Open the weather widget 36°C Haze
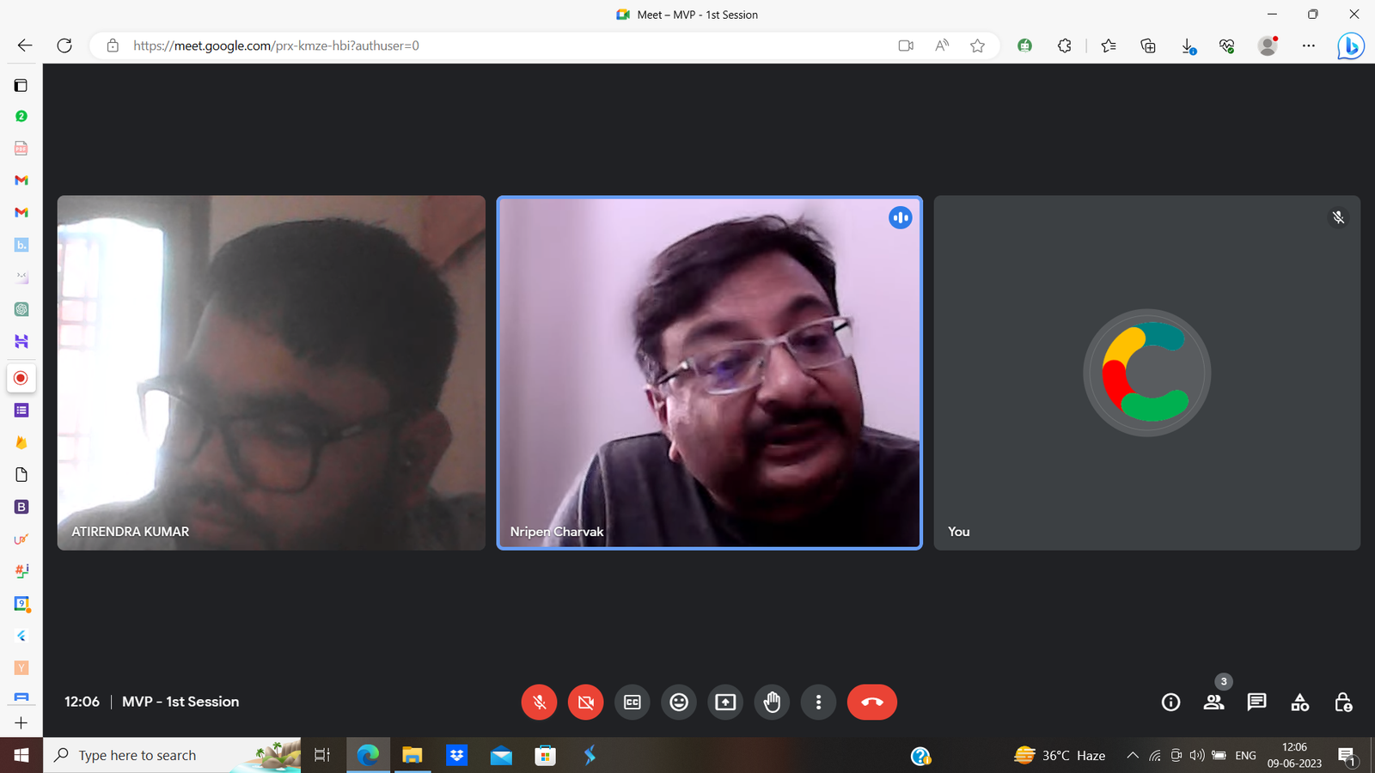 (1060, 755)
